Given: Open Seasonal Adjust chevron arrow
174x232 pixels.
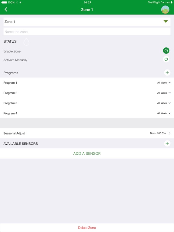Looking at the screenshot, I should [169, 133].
